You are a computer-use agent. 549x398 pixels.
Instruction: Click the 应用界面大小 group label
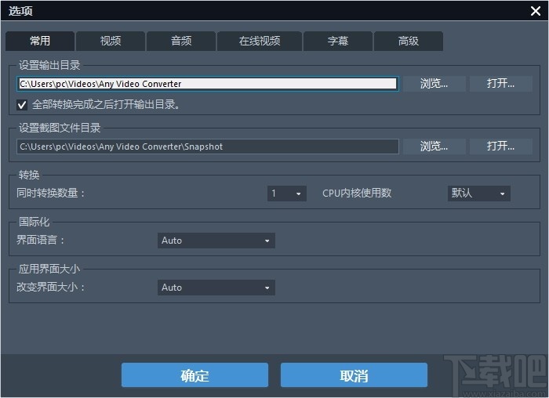click(x=49, y=269)
